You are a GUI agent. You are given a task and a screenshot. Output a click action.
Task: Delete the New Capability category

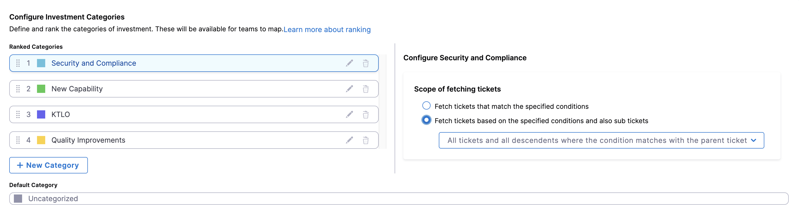(366, 89)
